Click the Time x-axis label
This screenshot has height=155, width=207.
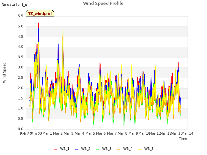[183, 139]
